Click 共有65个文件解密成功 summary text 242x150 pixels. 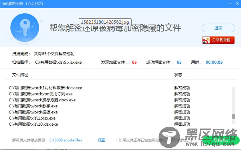click(54, 54)
